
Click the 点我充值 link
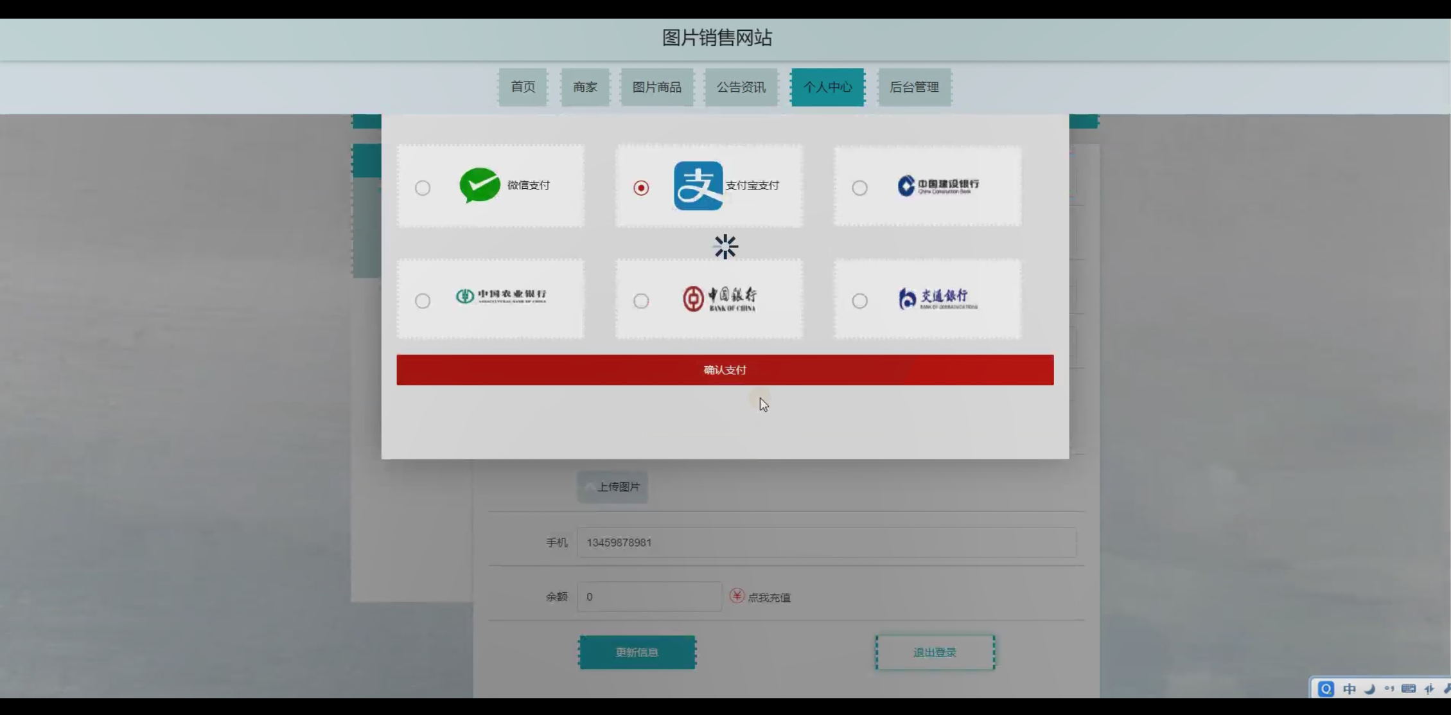tap(769, 597)
